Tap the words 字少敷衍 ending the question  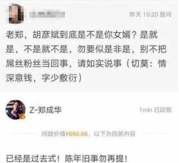point(59,78)
